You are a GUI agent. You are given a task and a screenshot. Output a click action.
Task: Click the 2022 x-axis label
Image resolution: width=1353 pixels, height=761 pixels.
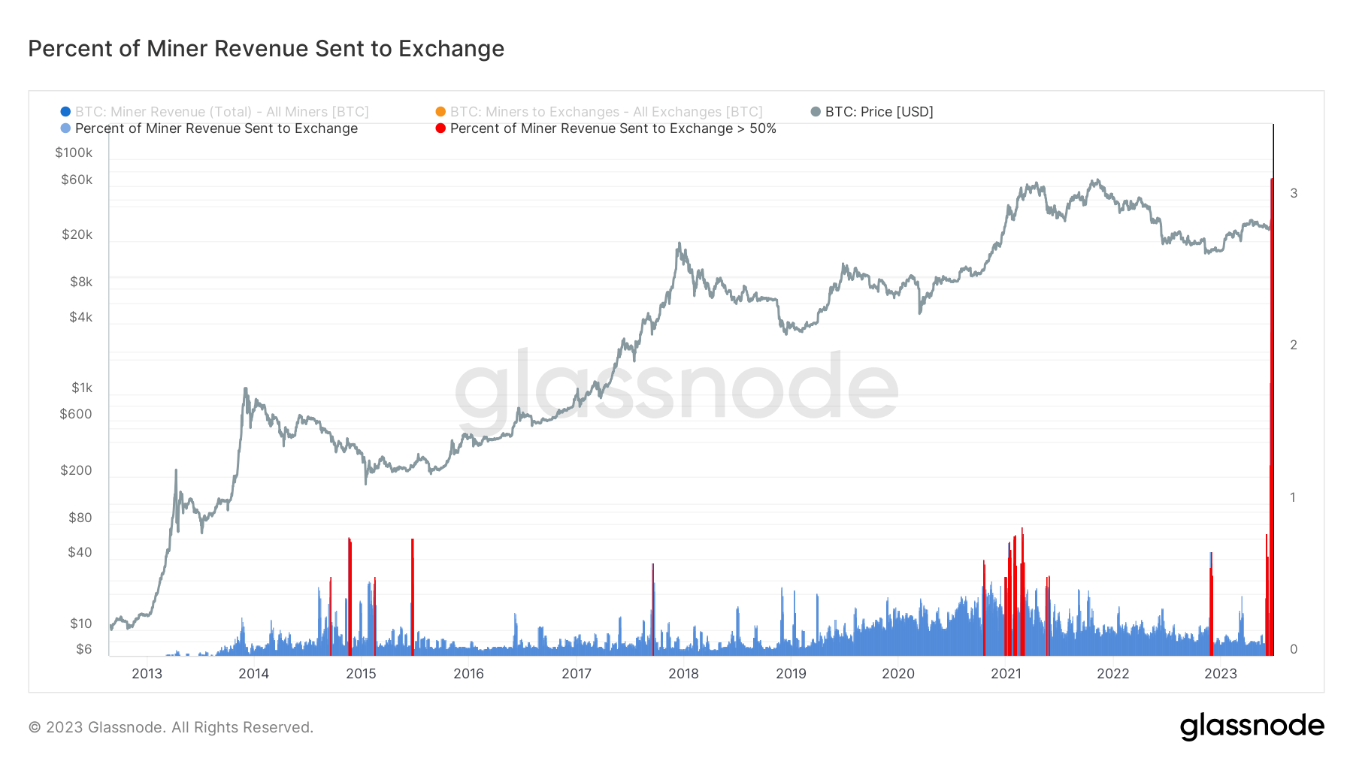[1113, 674]
